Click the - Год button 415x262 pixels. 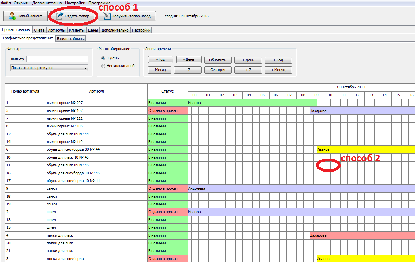coord(161,60)
